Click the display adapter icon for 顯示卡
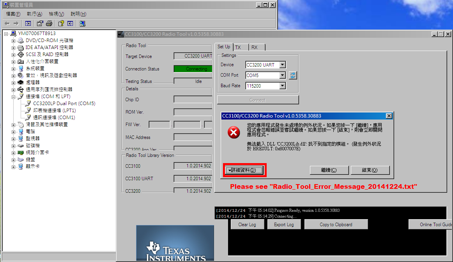 click(x=21, y=167)
